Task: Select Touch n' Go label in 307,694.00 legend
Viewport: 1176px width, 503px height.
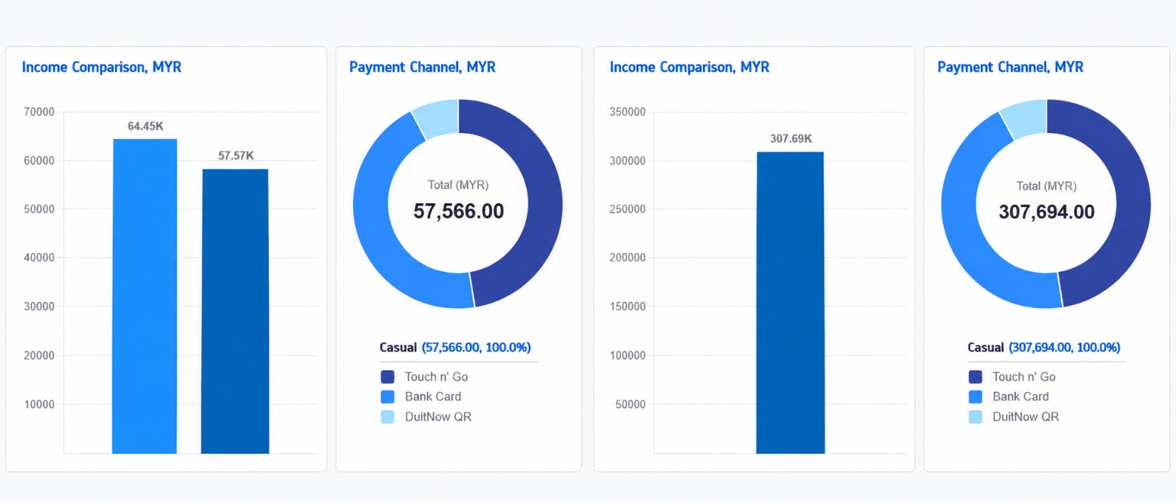Action: point(1024,377)
